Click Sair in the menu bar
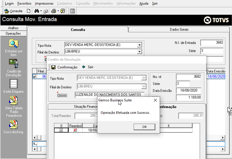The image size is (232, 159). point(155,3)
